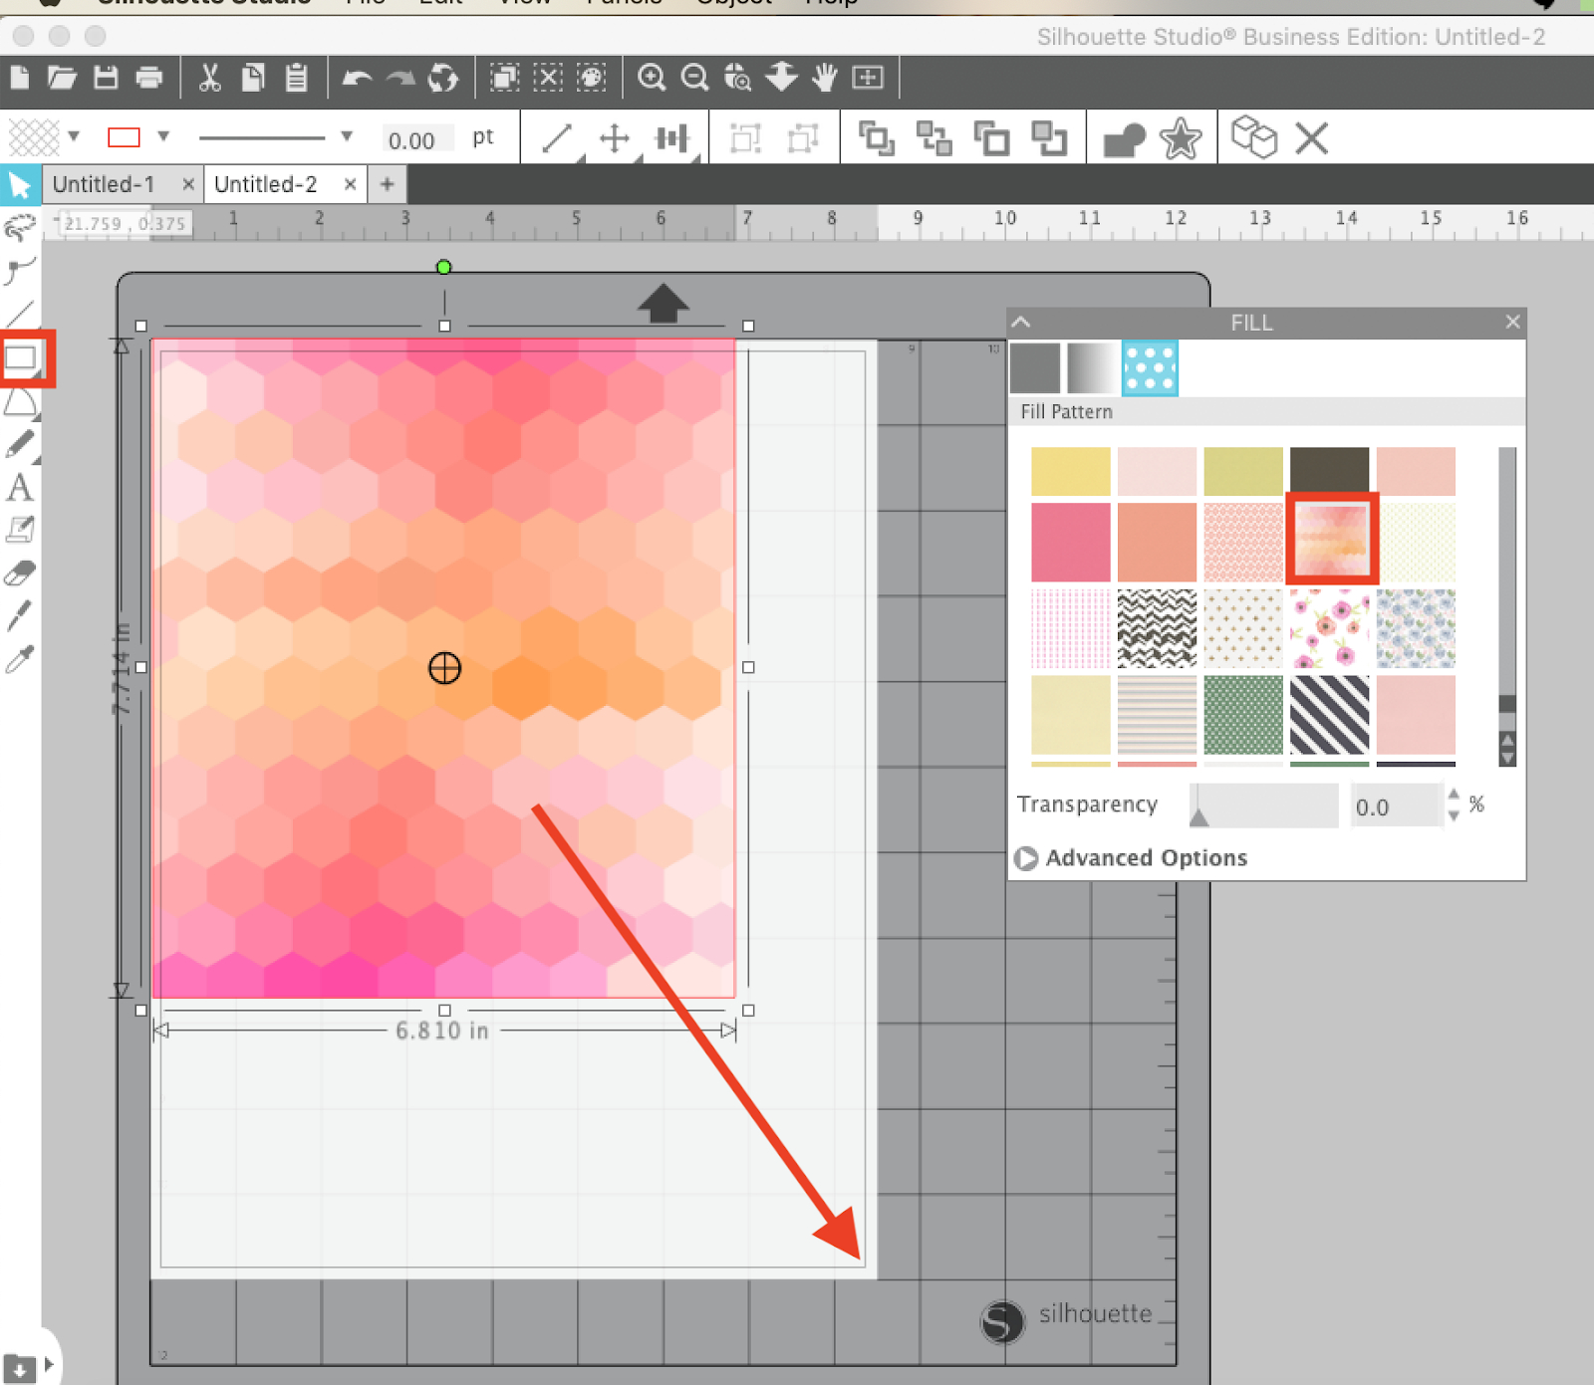The height and width of the screenshot is (1385, 1594).
Task: Undo the last action
Action: click(357, 77)
